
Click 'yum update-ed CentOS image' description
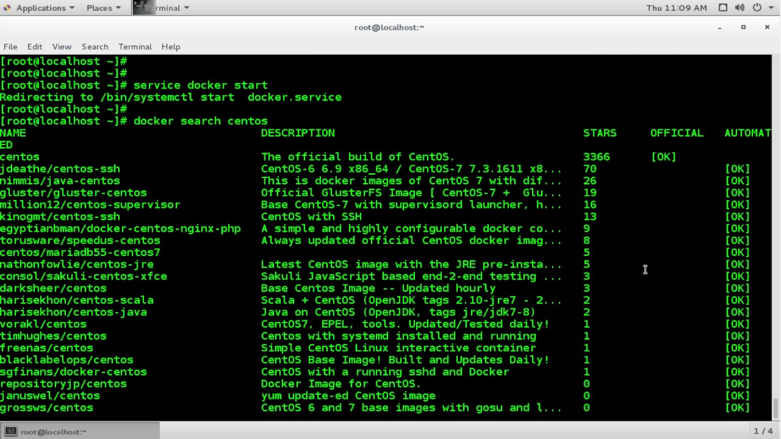(x=348, y=396)
